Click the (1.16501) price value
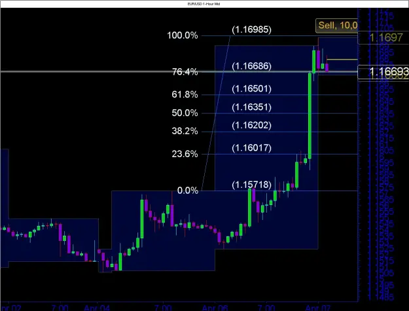The height and width of the screenshot is (311, 409). tap(251, 88)
